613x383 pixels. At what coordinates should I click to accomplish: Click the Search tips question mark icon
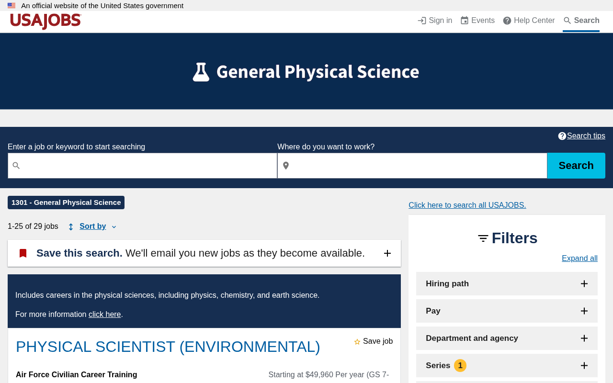click(562, 136)
